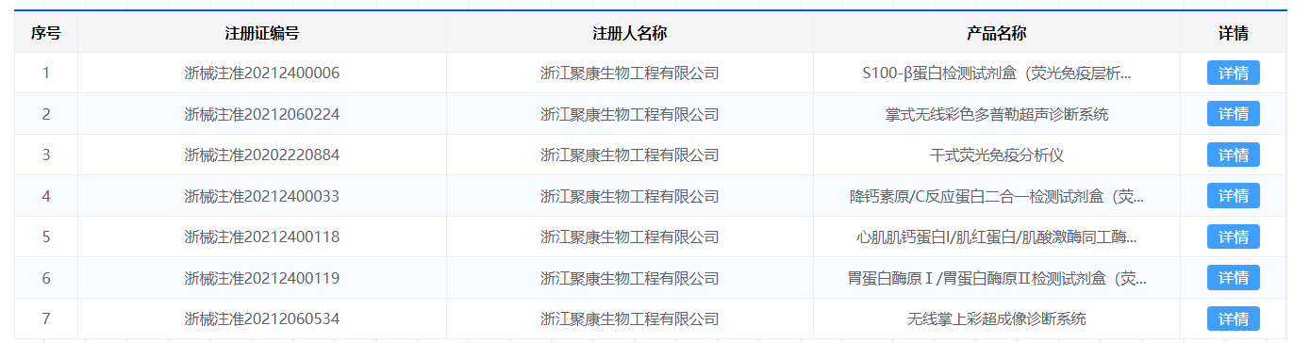The image size is (1310, 343).
Task: Click product 胃蛋白酶原Ⅰ/胃蛋白酶原Ⅱ检测试剂盒
Action: pos(997,278)
